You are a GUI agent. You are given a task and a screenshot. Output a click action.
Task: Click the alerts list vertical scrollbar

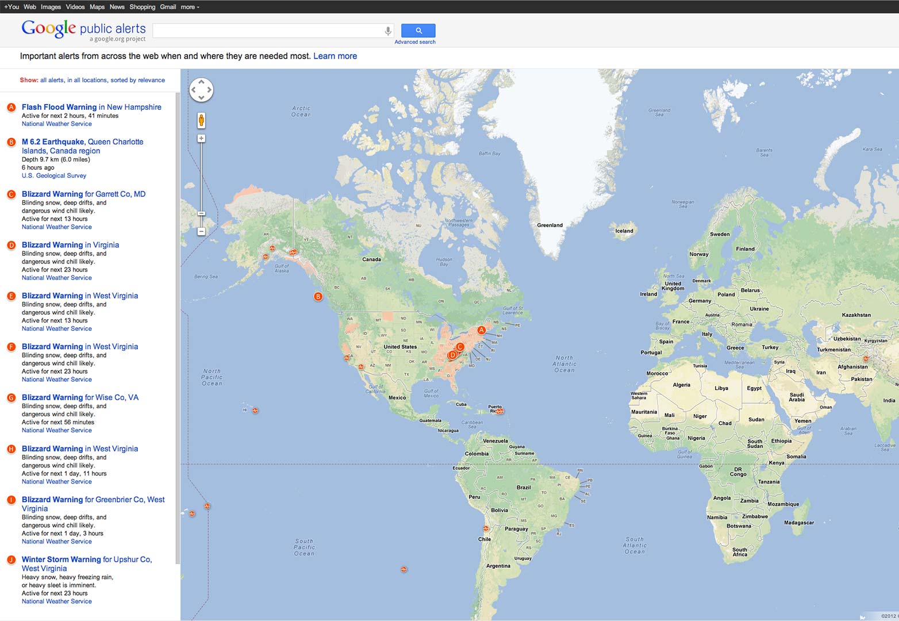point(178,328)
